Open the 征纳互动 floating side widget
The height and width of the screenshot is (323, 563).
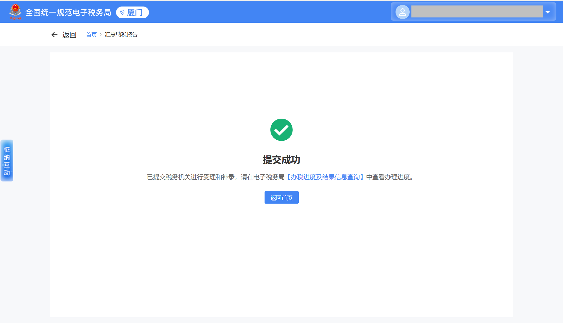(7, 161)
